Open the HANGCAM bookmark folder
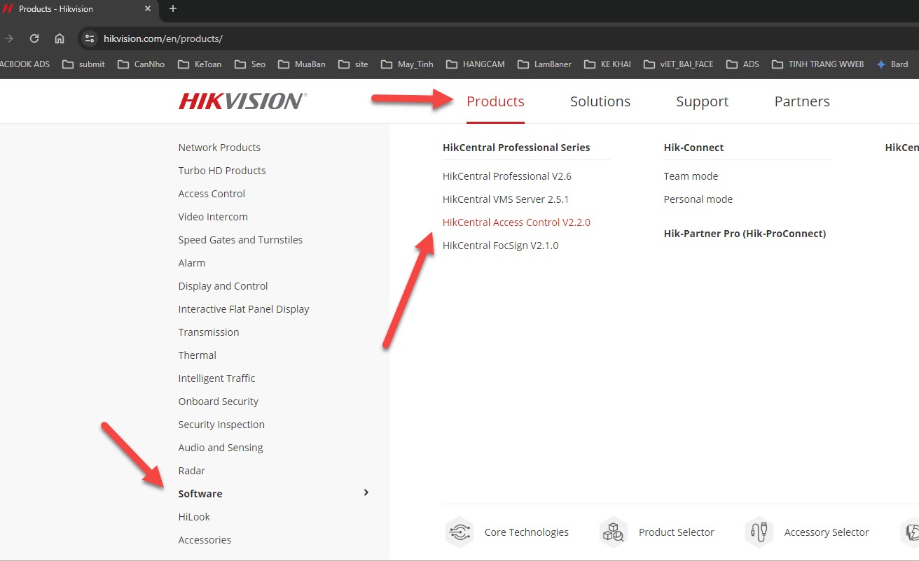The width and height of the screenshot is (919, 561). pos(476,64)
